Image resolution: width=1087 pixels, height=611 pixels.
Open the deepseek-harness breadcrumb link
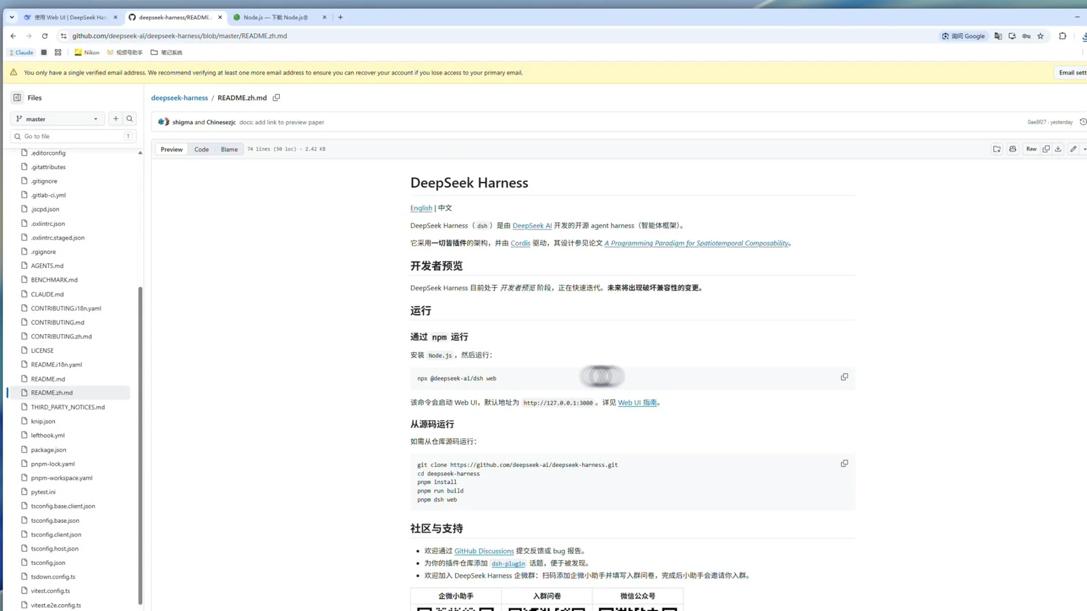tap(179, 98)
